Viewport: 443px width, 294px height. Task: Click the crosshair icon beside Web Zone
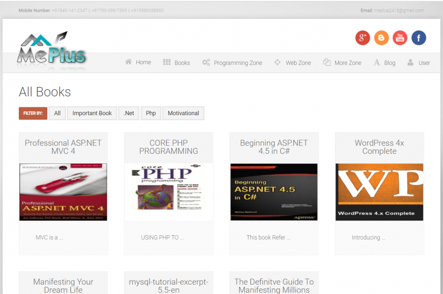[x=277, y=62]
